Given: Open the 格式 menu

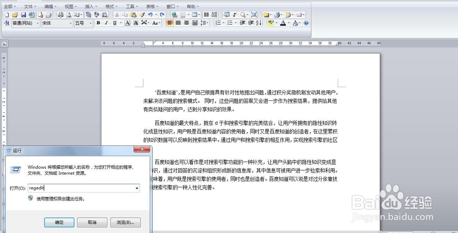Looking at the screenshot, I should click(112, 6).
